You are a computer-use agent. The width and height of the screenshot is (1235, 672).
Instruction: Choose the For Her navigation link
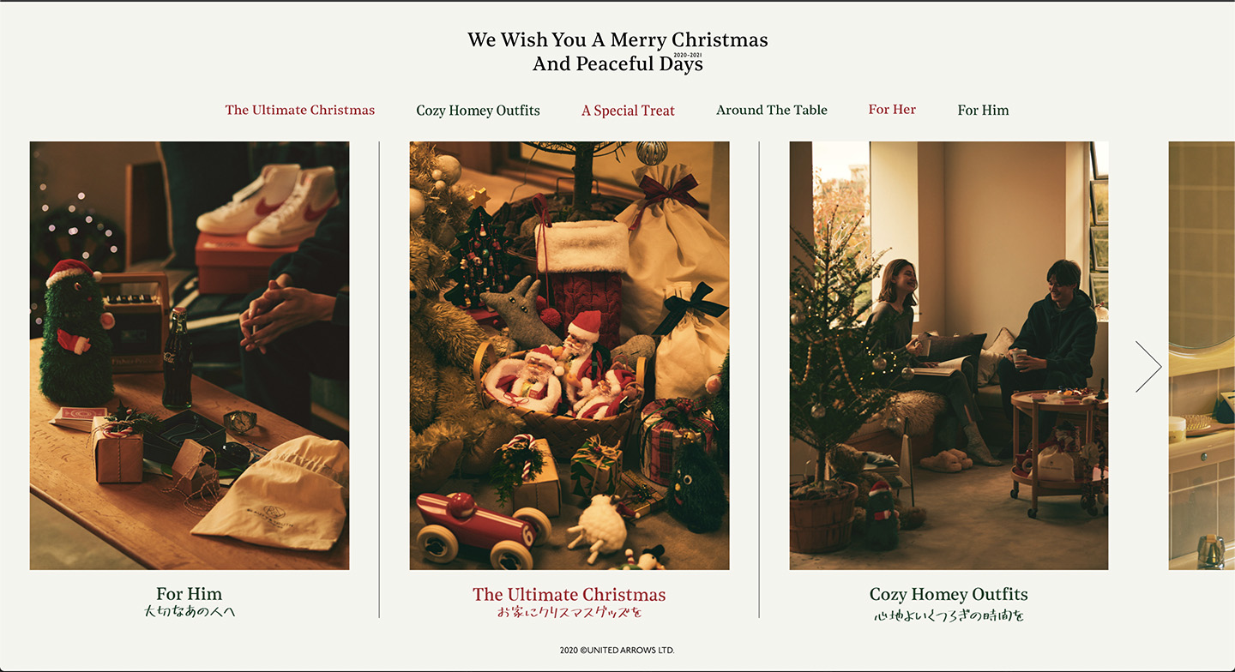(x=892, y=109)
